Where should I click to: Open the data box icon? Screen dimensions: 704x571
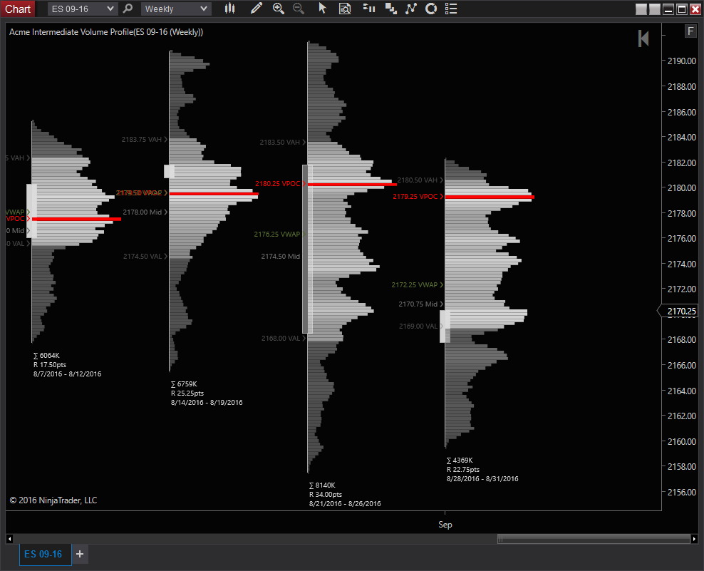tap(345, 9)
